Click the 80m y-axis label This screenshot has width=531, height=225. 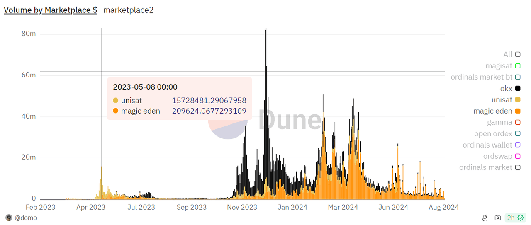coord(29,34)
